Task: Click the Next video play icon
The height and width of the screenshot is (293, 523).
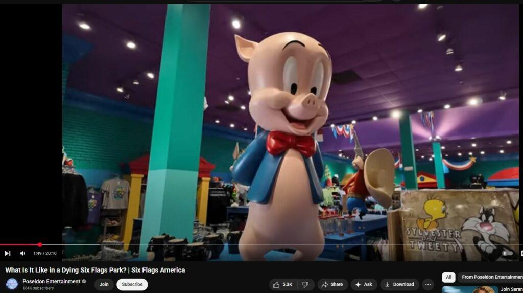Action: [7, 253]
